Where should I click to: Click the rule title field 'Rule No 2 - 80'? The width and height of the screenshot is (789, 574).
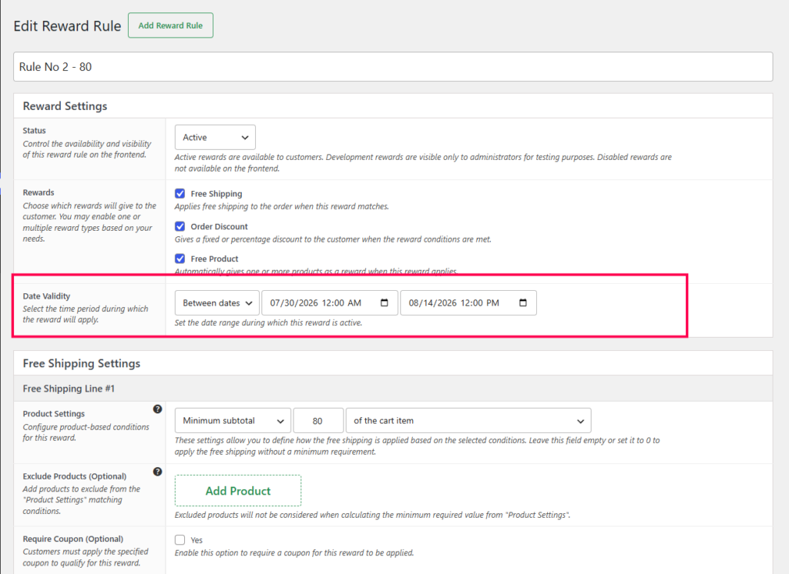[x=393, y=67]
